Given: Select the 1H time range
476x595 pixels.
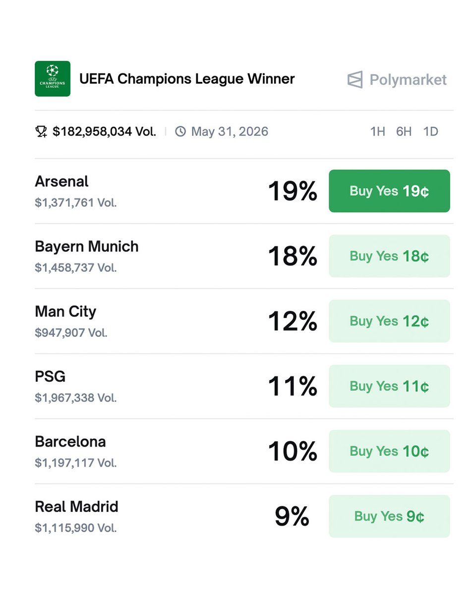Looking at the screenshot, I should click(x=377, y=131).
